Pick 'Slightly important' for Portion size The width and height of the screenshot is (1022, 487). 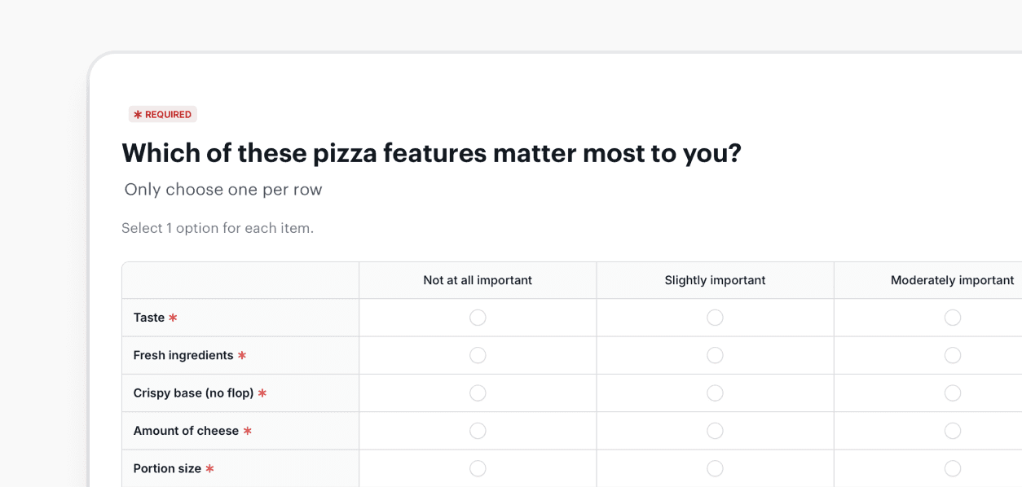point(715,468)
